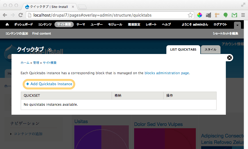
Task: Click the コンテンツの追加 shortcut
Action: (17, 33)
